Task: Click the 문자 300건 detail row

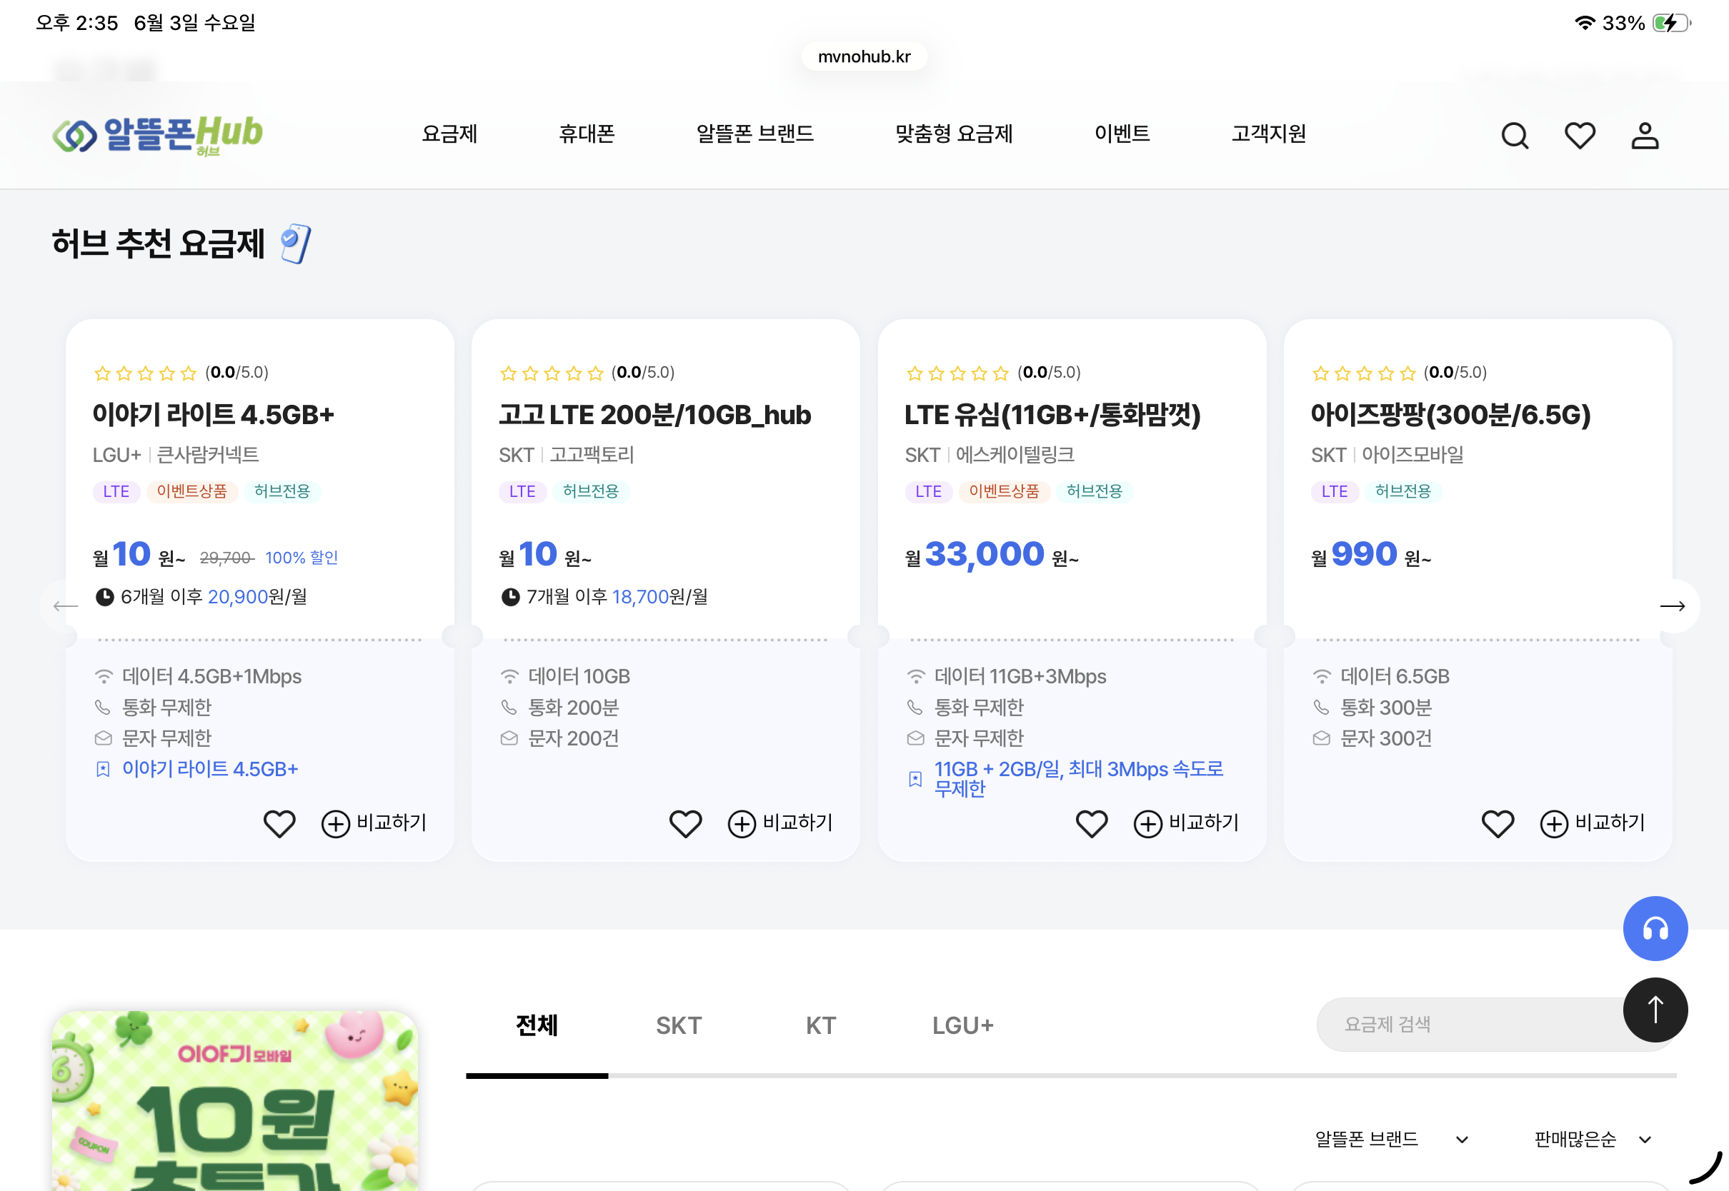Action: tap(1372, 738)
